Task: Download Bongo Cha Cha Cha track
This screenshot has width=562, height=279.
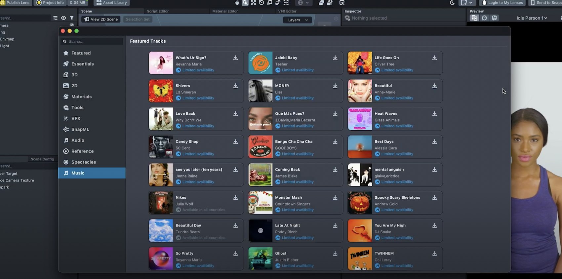Action: 335,141
